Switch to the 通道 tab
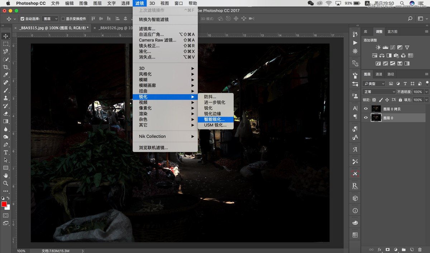 tap(379, 74)
